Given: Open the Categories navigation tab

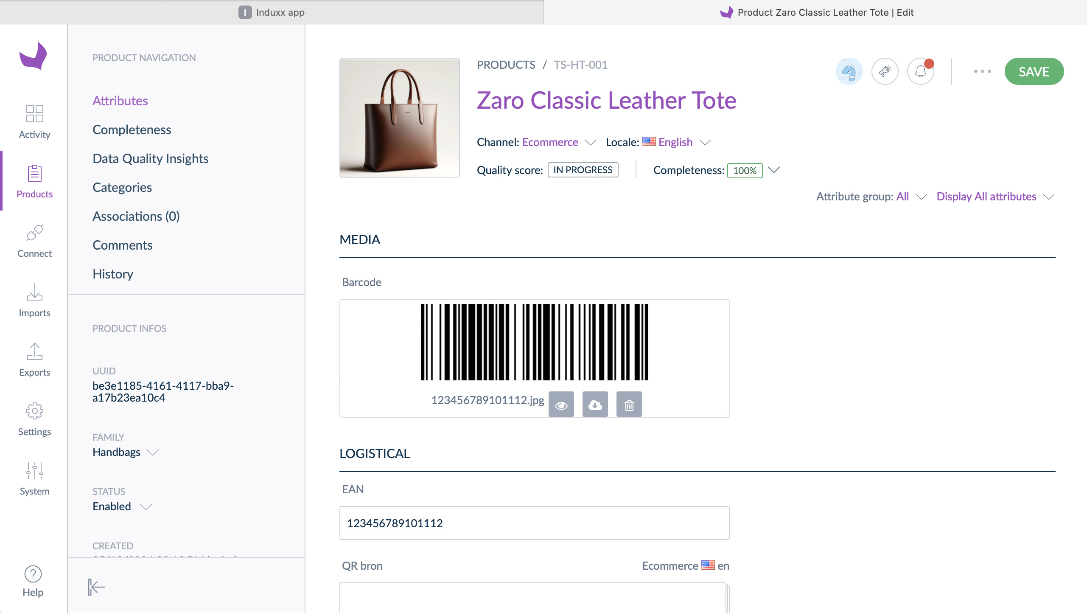Looking at the screenshot, I should (122, 187).
